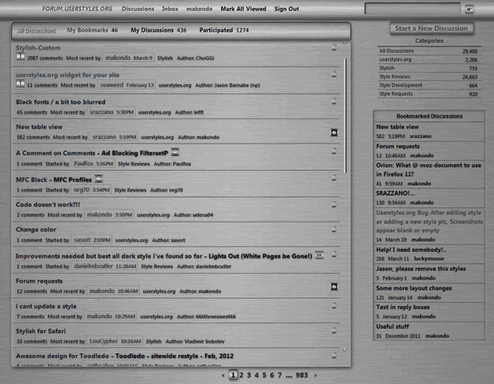This screenshot has width=494, height=384.
Task: Toggle bookmark on Change color discussion
Action: click(x=334, y=229)
